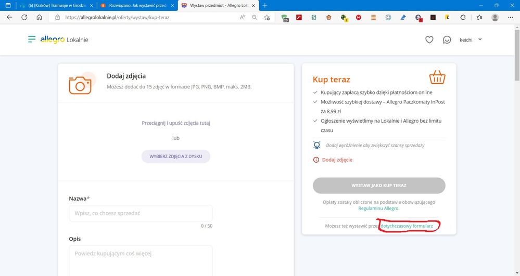Open a new browser tab
Viewport: 520px width, 276px height.
point(265,5)
